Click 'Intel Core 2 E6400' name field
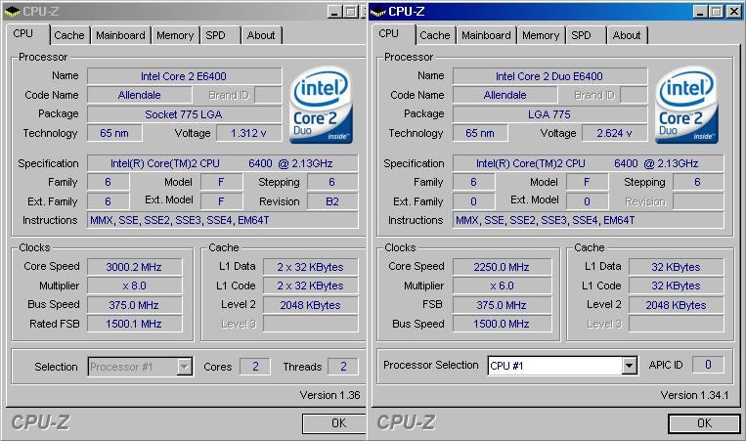The image size is (746, 441). [x=185, y=76]
